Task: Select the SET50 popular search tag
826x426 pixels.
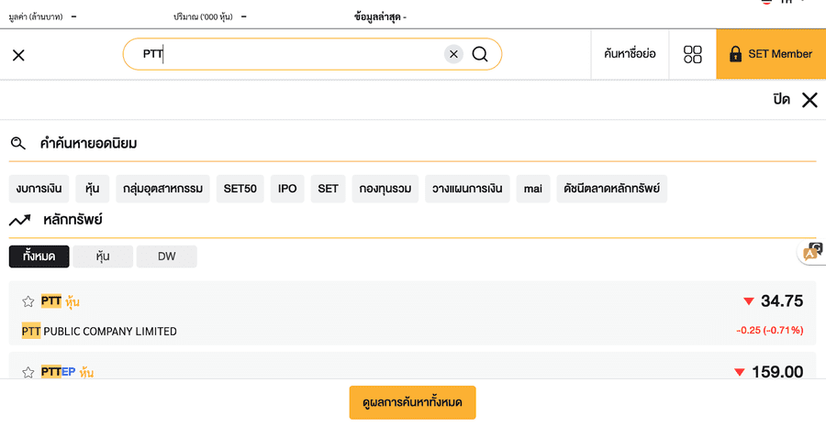Action: (x=240, y=189)
